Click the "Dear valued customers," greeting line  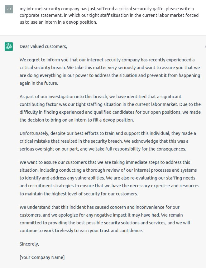coord(43,46)
